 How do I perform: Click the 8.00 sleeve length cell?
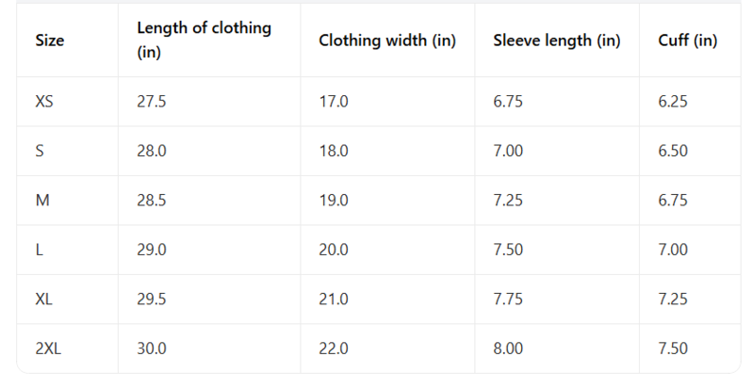point(508,348)
